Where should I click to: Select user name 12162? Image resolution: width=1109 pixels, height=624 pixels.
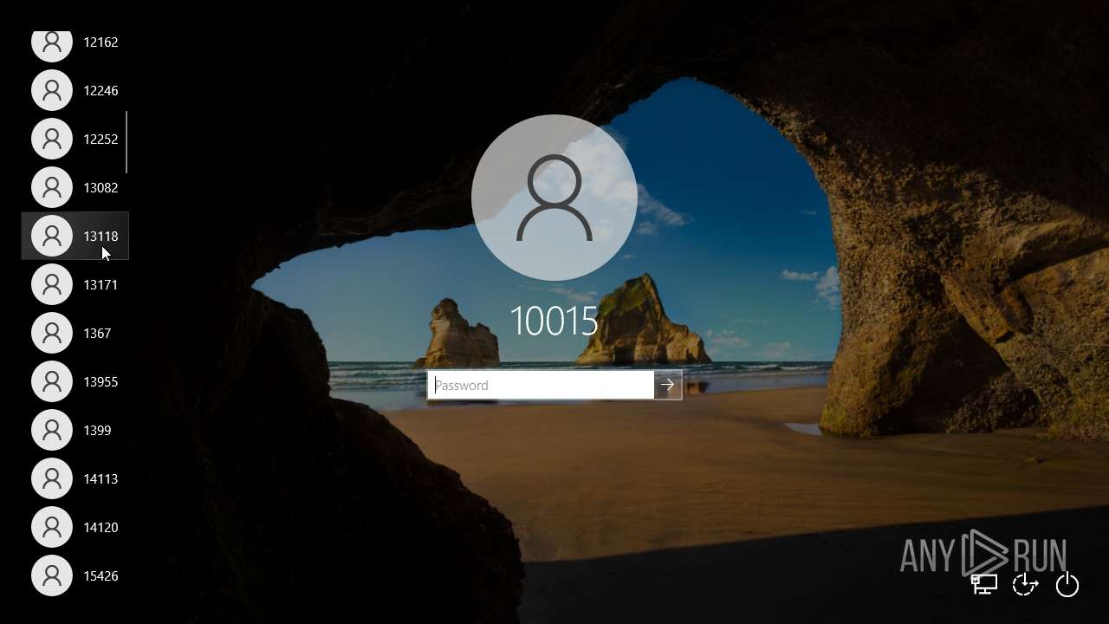[101, 42]
